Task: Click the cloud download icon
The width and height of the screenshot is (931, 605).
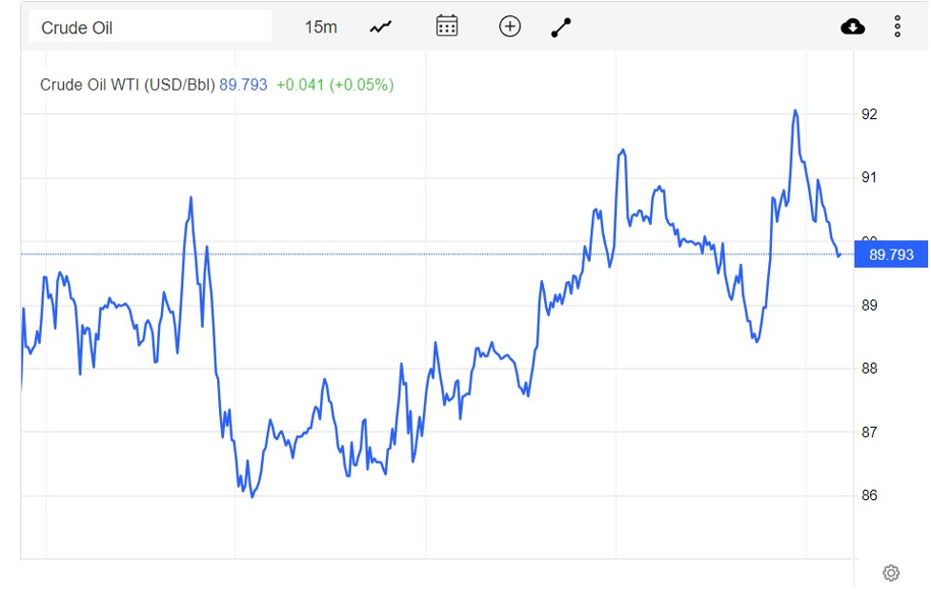Action: (853, 27)
